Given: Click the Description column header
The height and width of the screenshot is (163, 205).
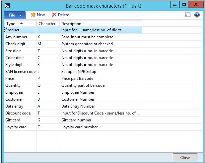Looking at the screenshot, I should tap(101, 24).
